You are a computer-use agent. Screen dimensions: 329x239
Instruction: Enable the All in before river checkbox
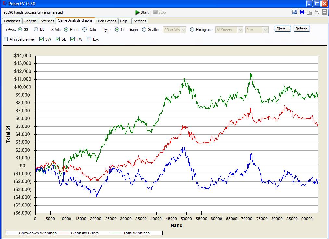coord(6,39)
